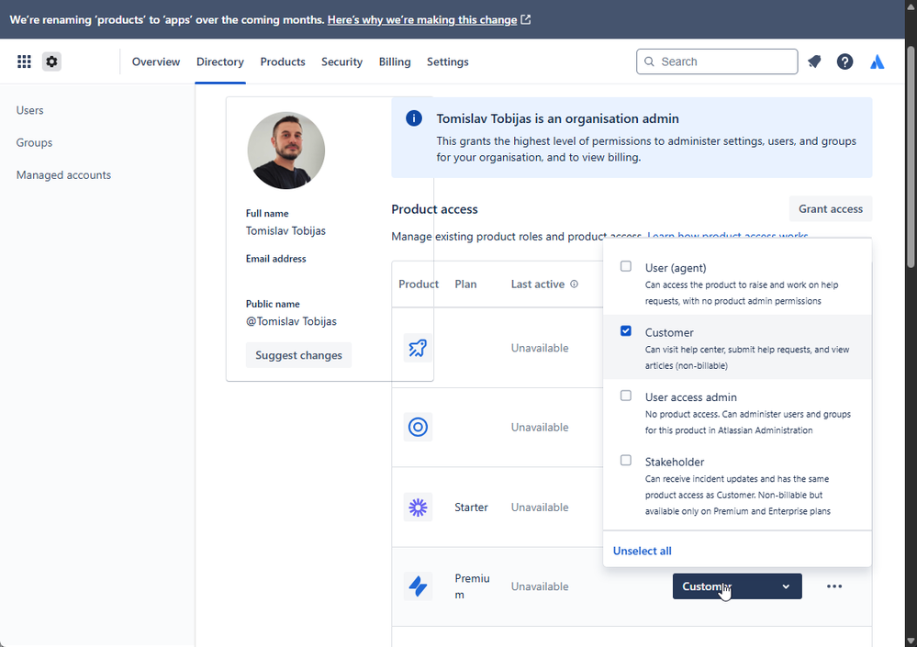Open the Settings tab
Image resolution: width=917 pixels, height=647 pixels.
pos(447,61)
